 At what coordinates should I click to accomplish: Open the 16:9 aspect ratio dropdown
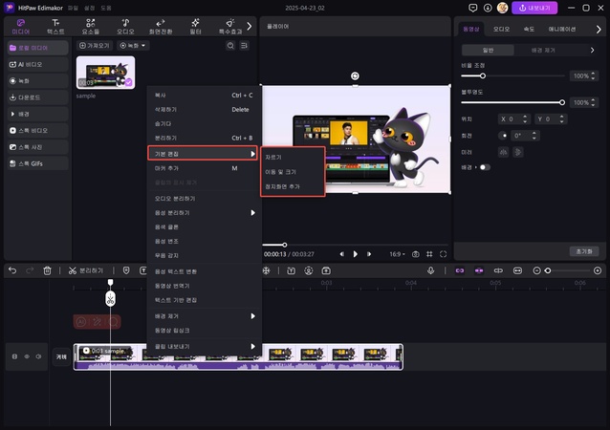tap(397, 254)
